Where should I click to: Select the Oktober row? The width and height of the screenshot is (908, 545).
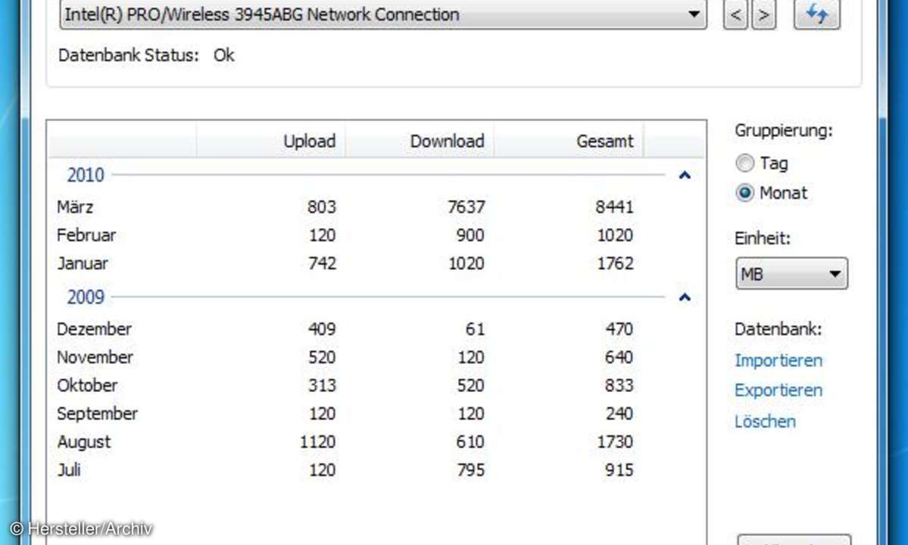[x=376, y=385]
